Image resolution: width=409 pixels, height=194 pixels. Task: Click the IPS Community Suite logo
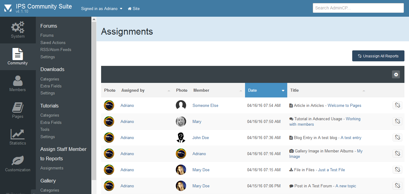click(8, 8)
